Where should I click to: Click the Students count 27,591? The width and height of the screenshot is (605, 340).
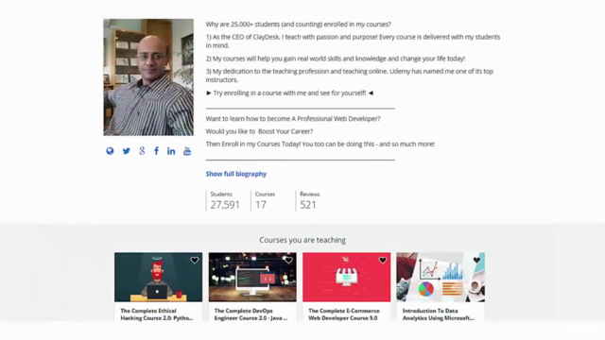click(225, 205)
